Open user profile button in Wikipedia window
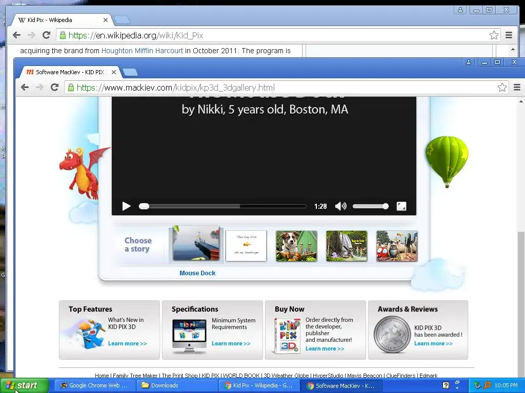 460,10
